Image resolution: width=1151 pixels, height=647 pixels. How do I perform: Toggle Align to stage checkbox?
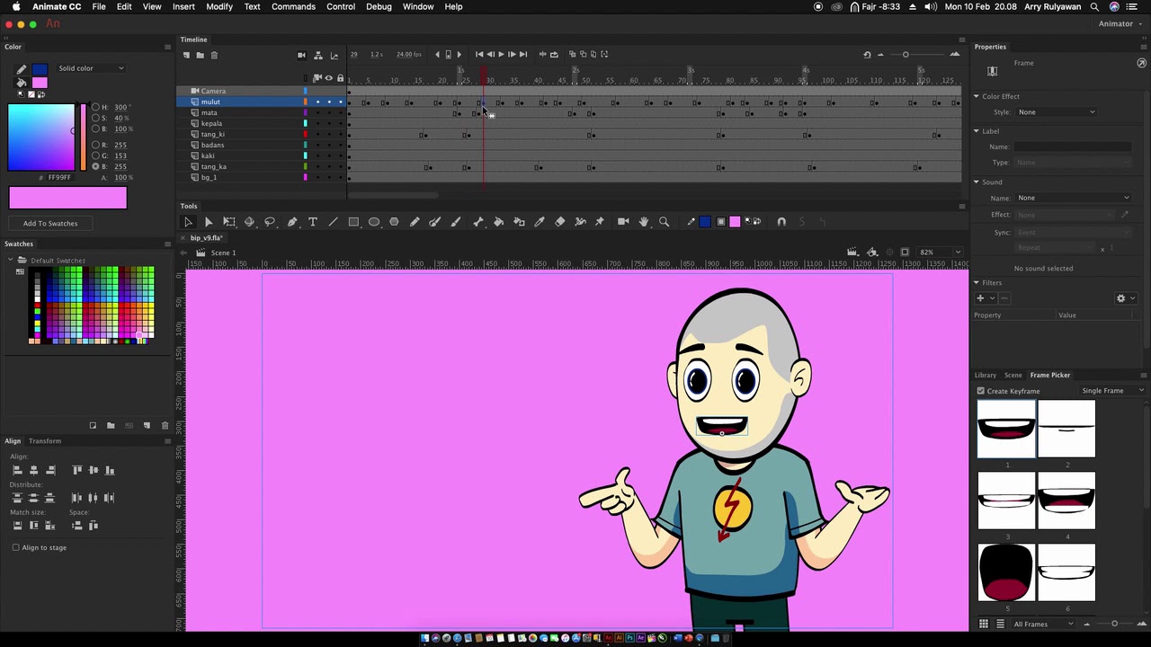pyautogui.click(x=15, y=547)
